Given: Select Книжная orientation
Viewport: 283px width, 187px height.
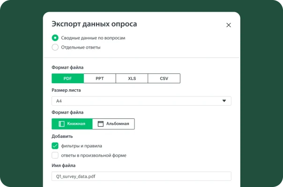Looking at the screenshot, I should [72, 124].
